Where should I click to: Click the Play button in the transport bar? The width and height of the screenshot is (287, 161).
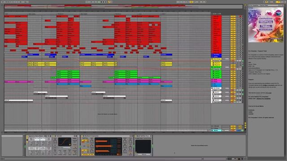(x=101, y=2)
